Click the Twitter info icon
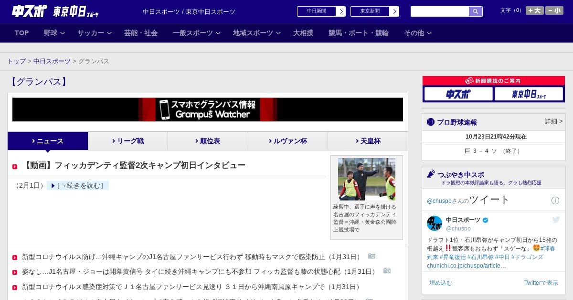 [555, 200]
